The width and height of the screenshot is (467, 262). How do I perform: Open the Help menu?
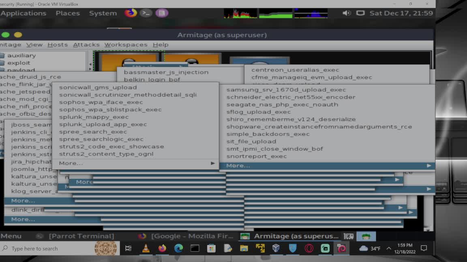click(161, 44)
